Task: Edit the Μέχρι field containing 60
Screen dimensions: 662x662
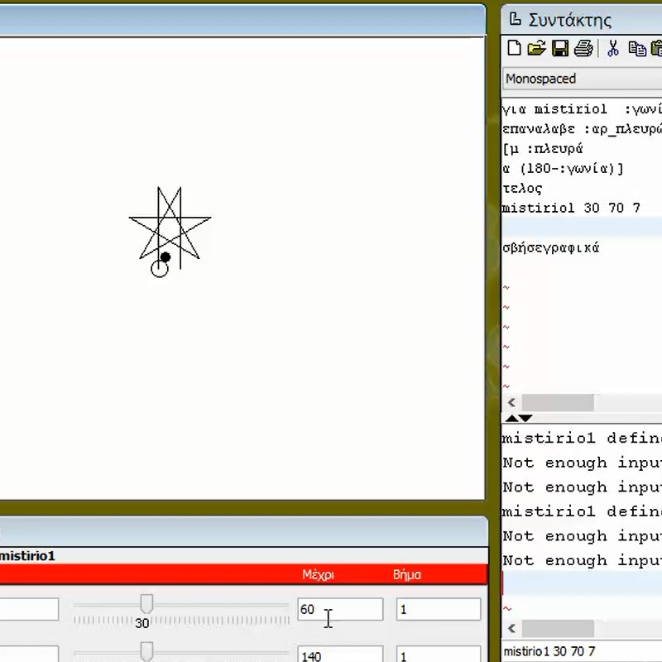Action: click(x=340, y=609)
